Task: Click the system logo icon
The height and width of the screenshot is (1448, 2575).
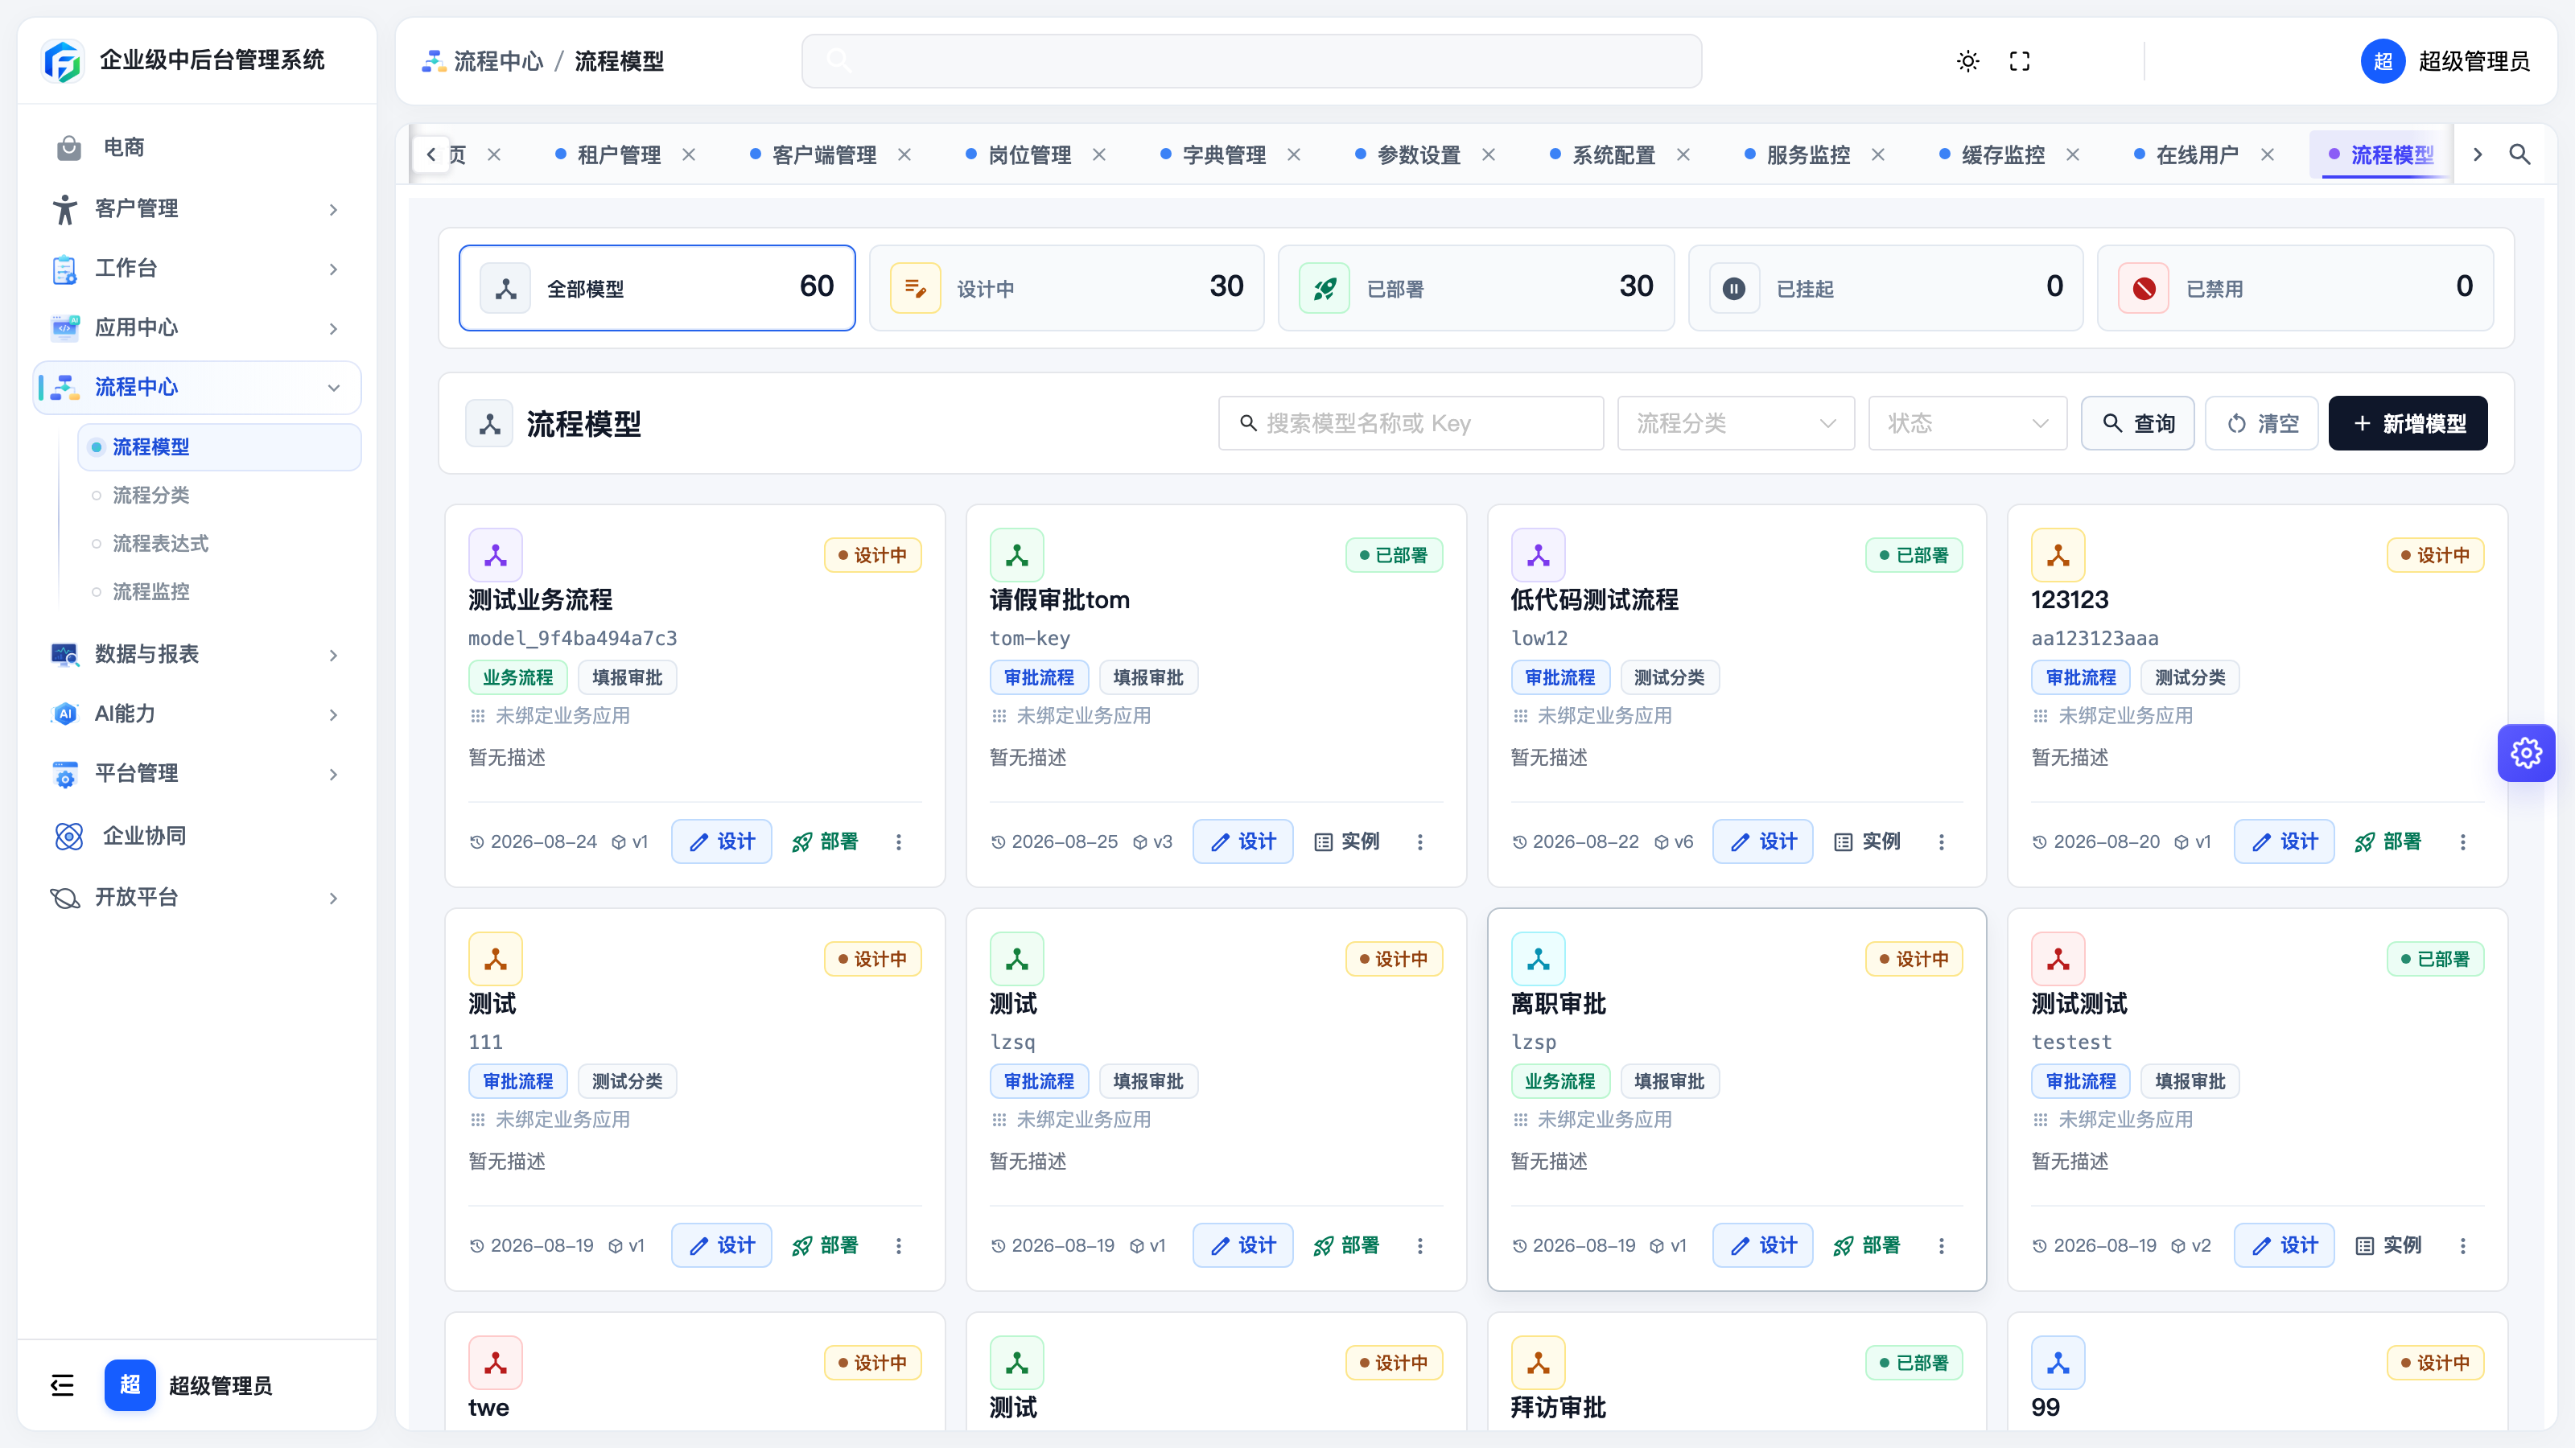Action: click(x=62, y=61)
